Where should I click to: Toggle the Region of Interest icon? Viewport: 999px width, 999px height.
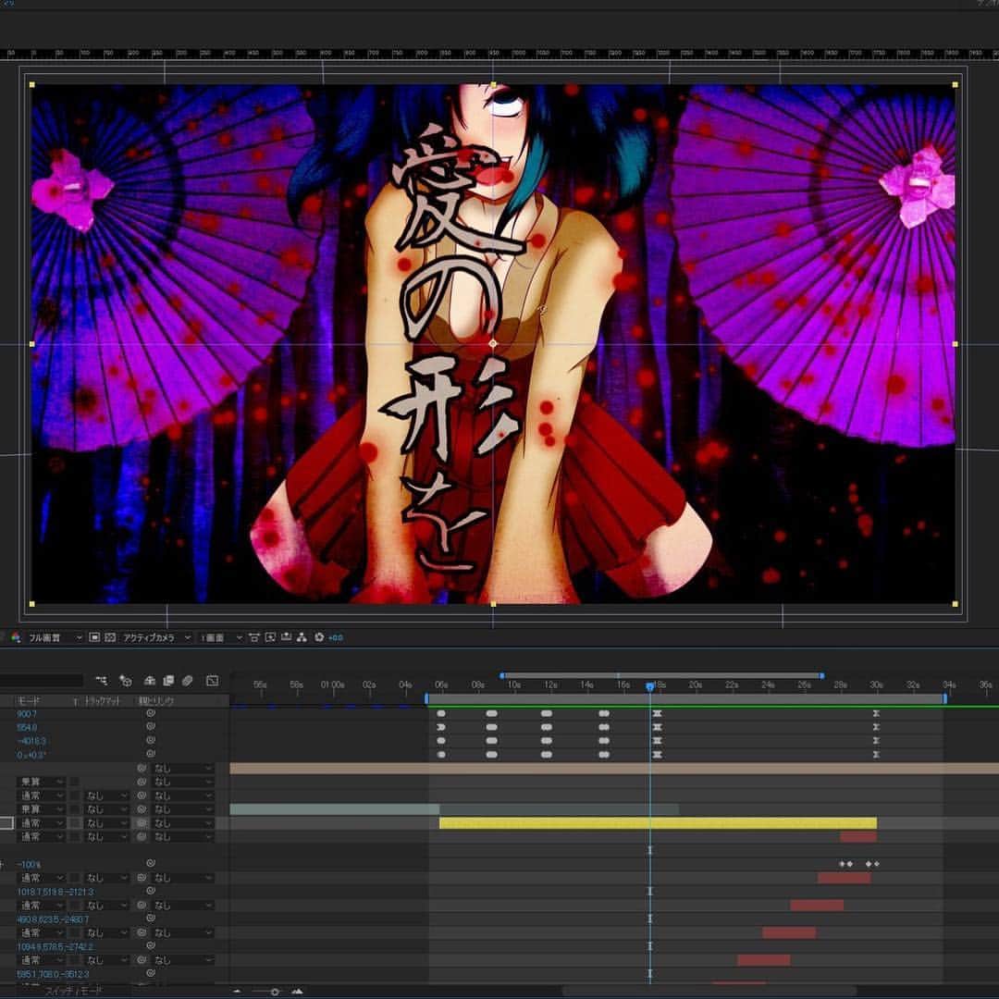[94, 637]
